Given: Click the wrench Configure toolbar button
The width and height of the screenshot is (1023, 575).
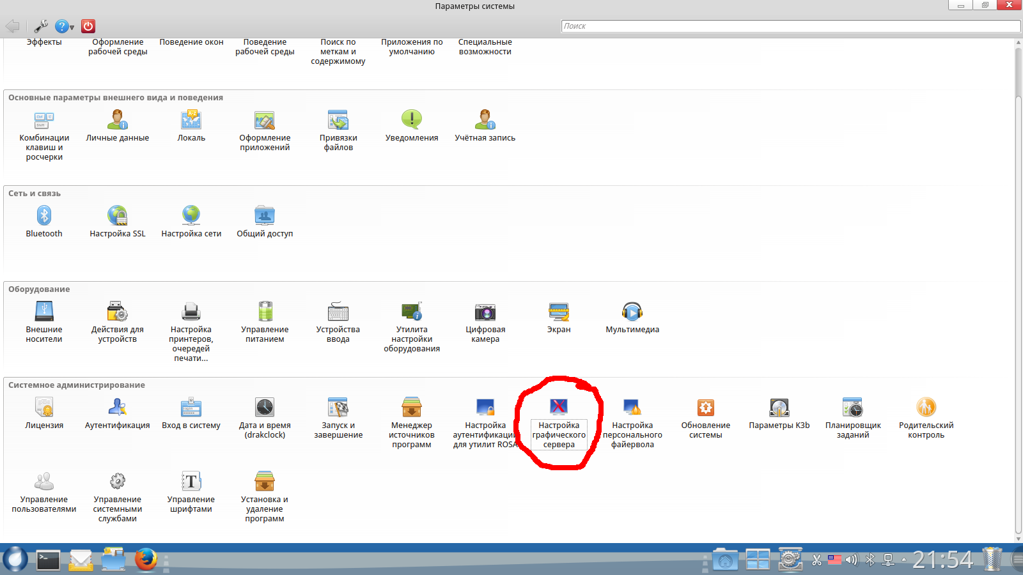Looking at the screenshot, I should tap(41, 26).
